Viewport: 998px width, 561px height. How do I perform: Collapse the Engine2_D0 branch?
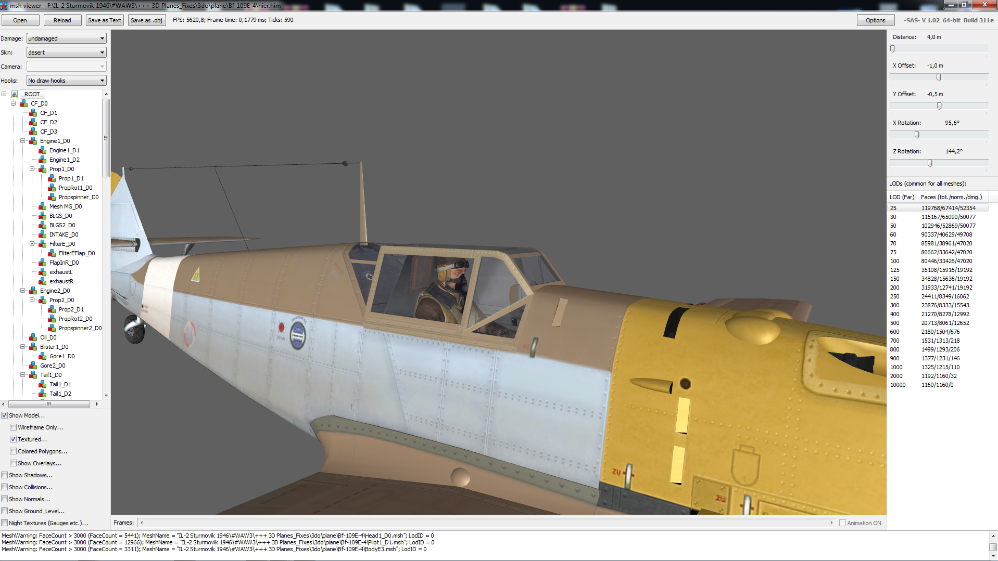23,291
